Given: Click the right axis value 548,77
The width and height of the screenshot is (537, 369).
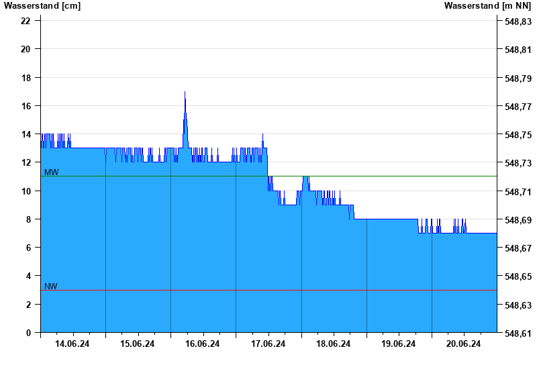Looking at the screenshot, I should click(518, 107).
